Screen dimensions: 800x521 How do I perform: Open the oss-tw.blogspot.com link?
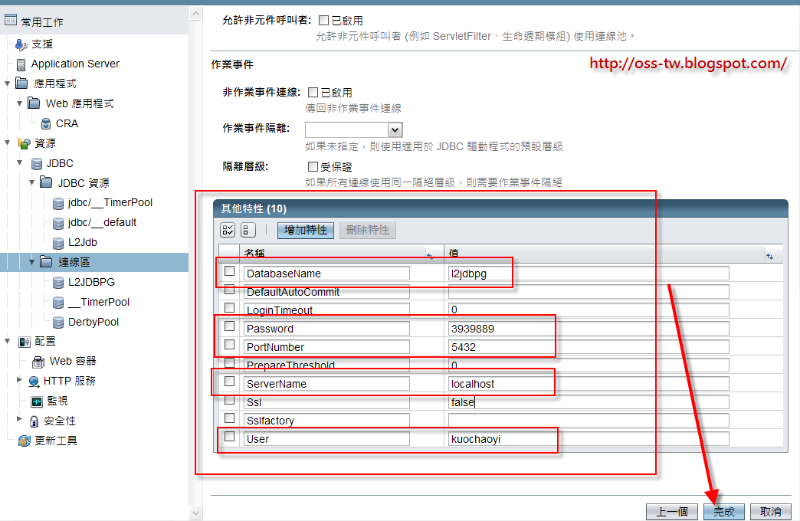(687, 63)
